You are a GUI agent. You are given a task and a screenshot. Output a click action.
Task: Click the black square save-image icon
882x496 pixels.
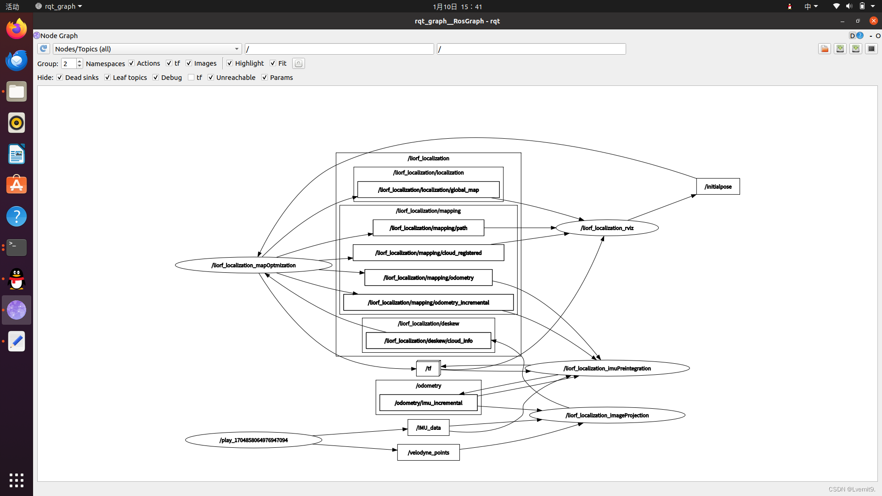point(871,49)
